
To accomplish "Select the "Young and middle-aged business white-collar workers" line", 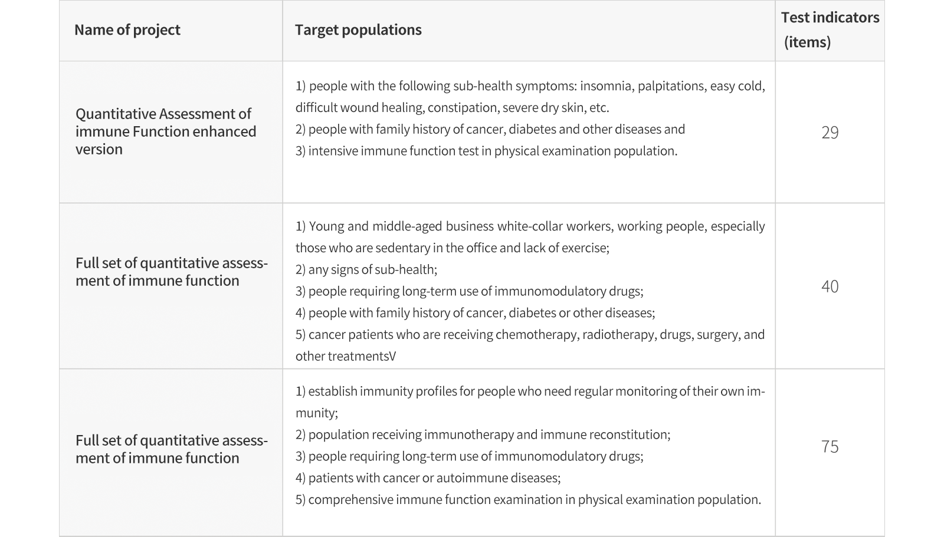I will [x=530, y=226].
